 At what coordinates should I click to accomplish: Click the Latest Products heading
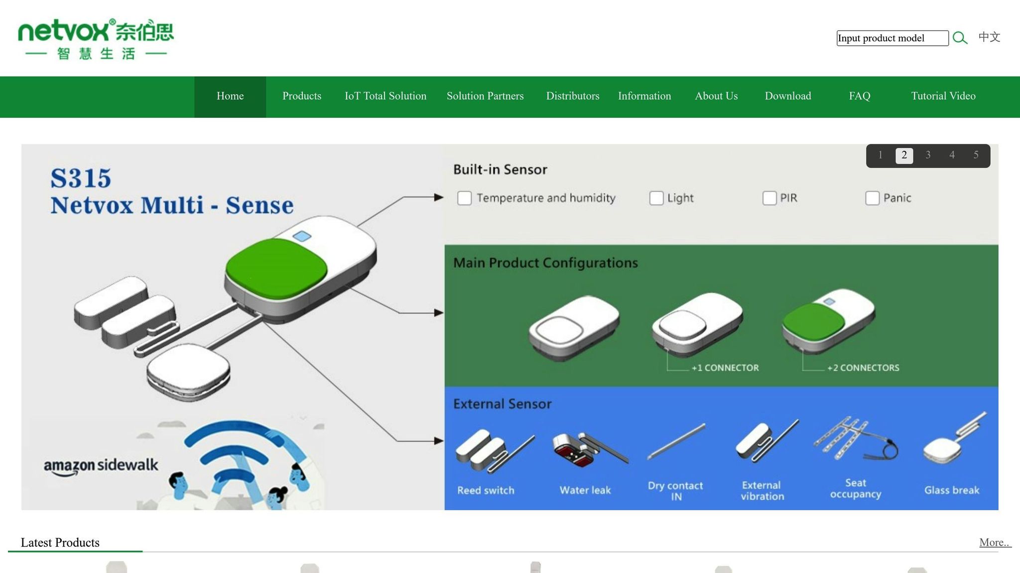(60, 543)
